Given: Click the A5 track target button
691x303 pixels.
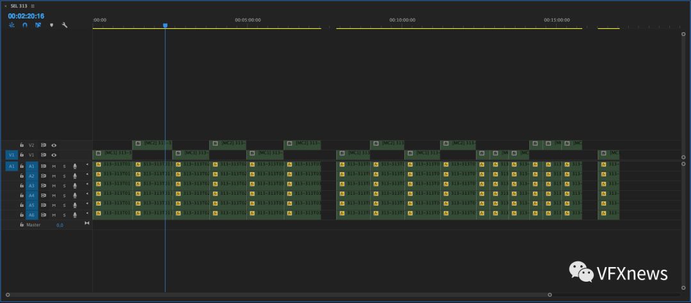Looking at the screenshot, I should pos(31,206).
